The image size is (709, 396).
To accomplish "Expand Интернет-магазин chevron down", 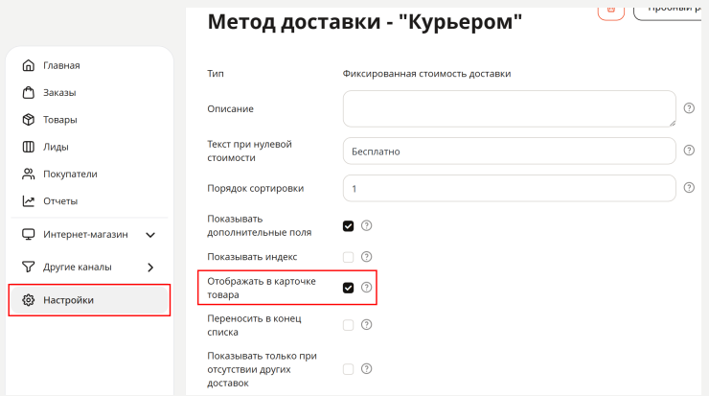I will coord(150,235).
